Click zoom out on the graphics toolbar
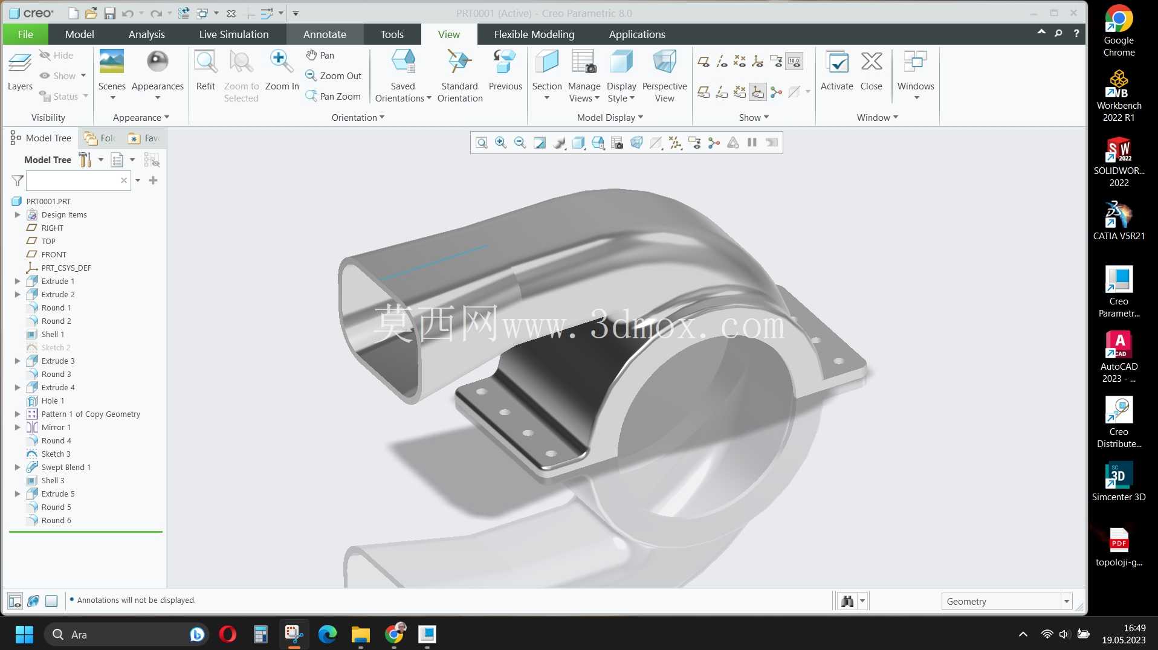Screen dimensions: 1158x650 520,143
